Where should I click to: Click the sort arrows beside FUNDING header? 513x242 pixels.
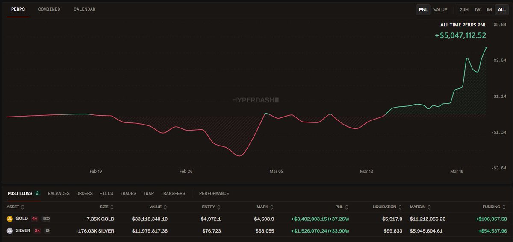coord(504,207)
